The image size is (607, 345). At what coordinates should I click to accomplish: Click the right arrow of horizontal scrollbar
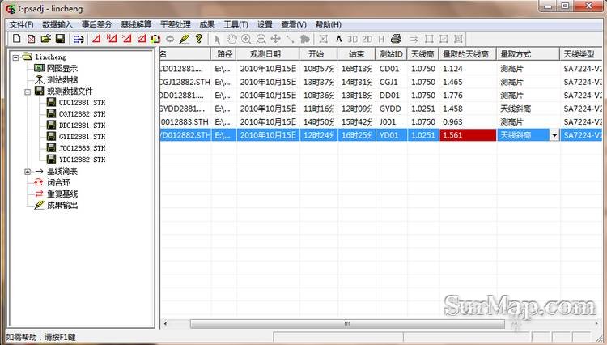coord(596,324)
